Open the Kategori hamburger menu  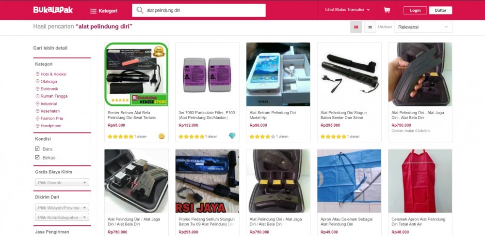(104, 11)
